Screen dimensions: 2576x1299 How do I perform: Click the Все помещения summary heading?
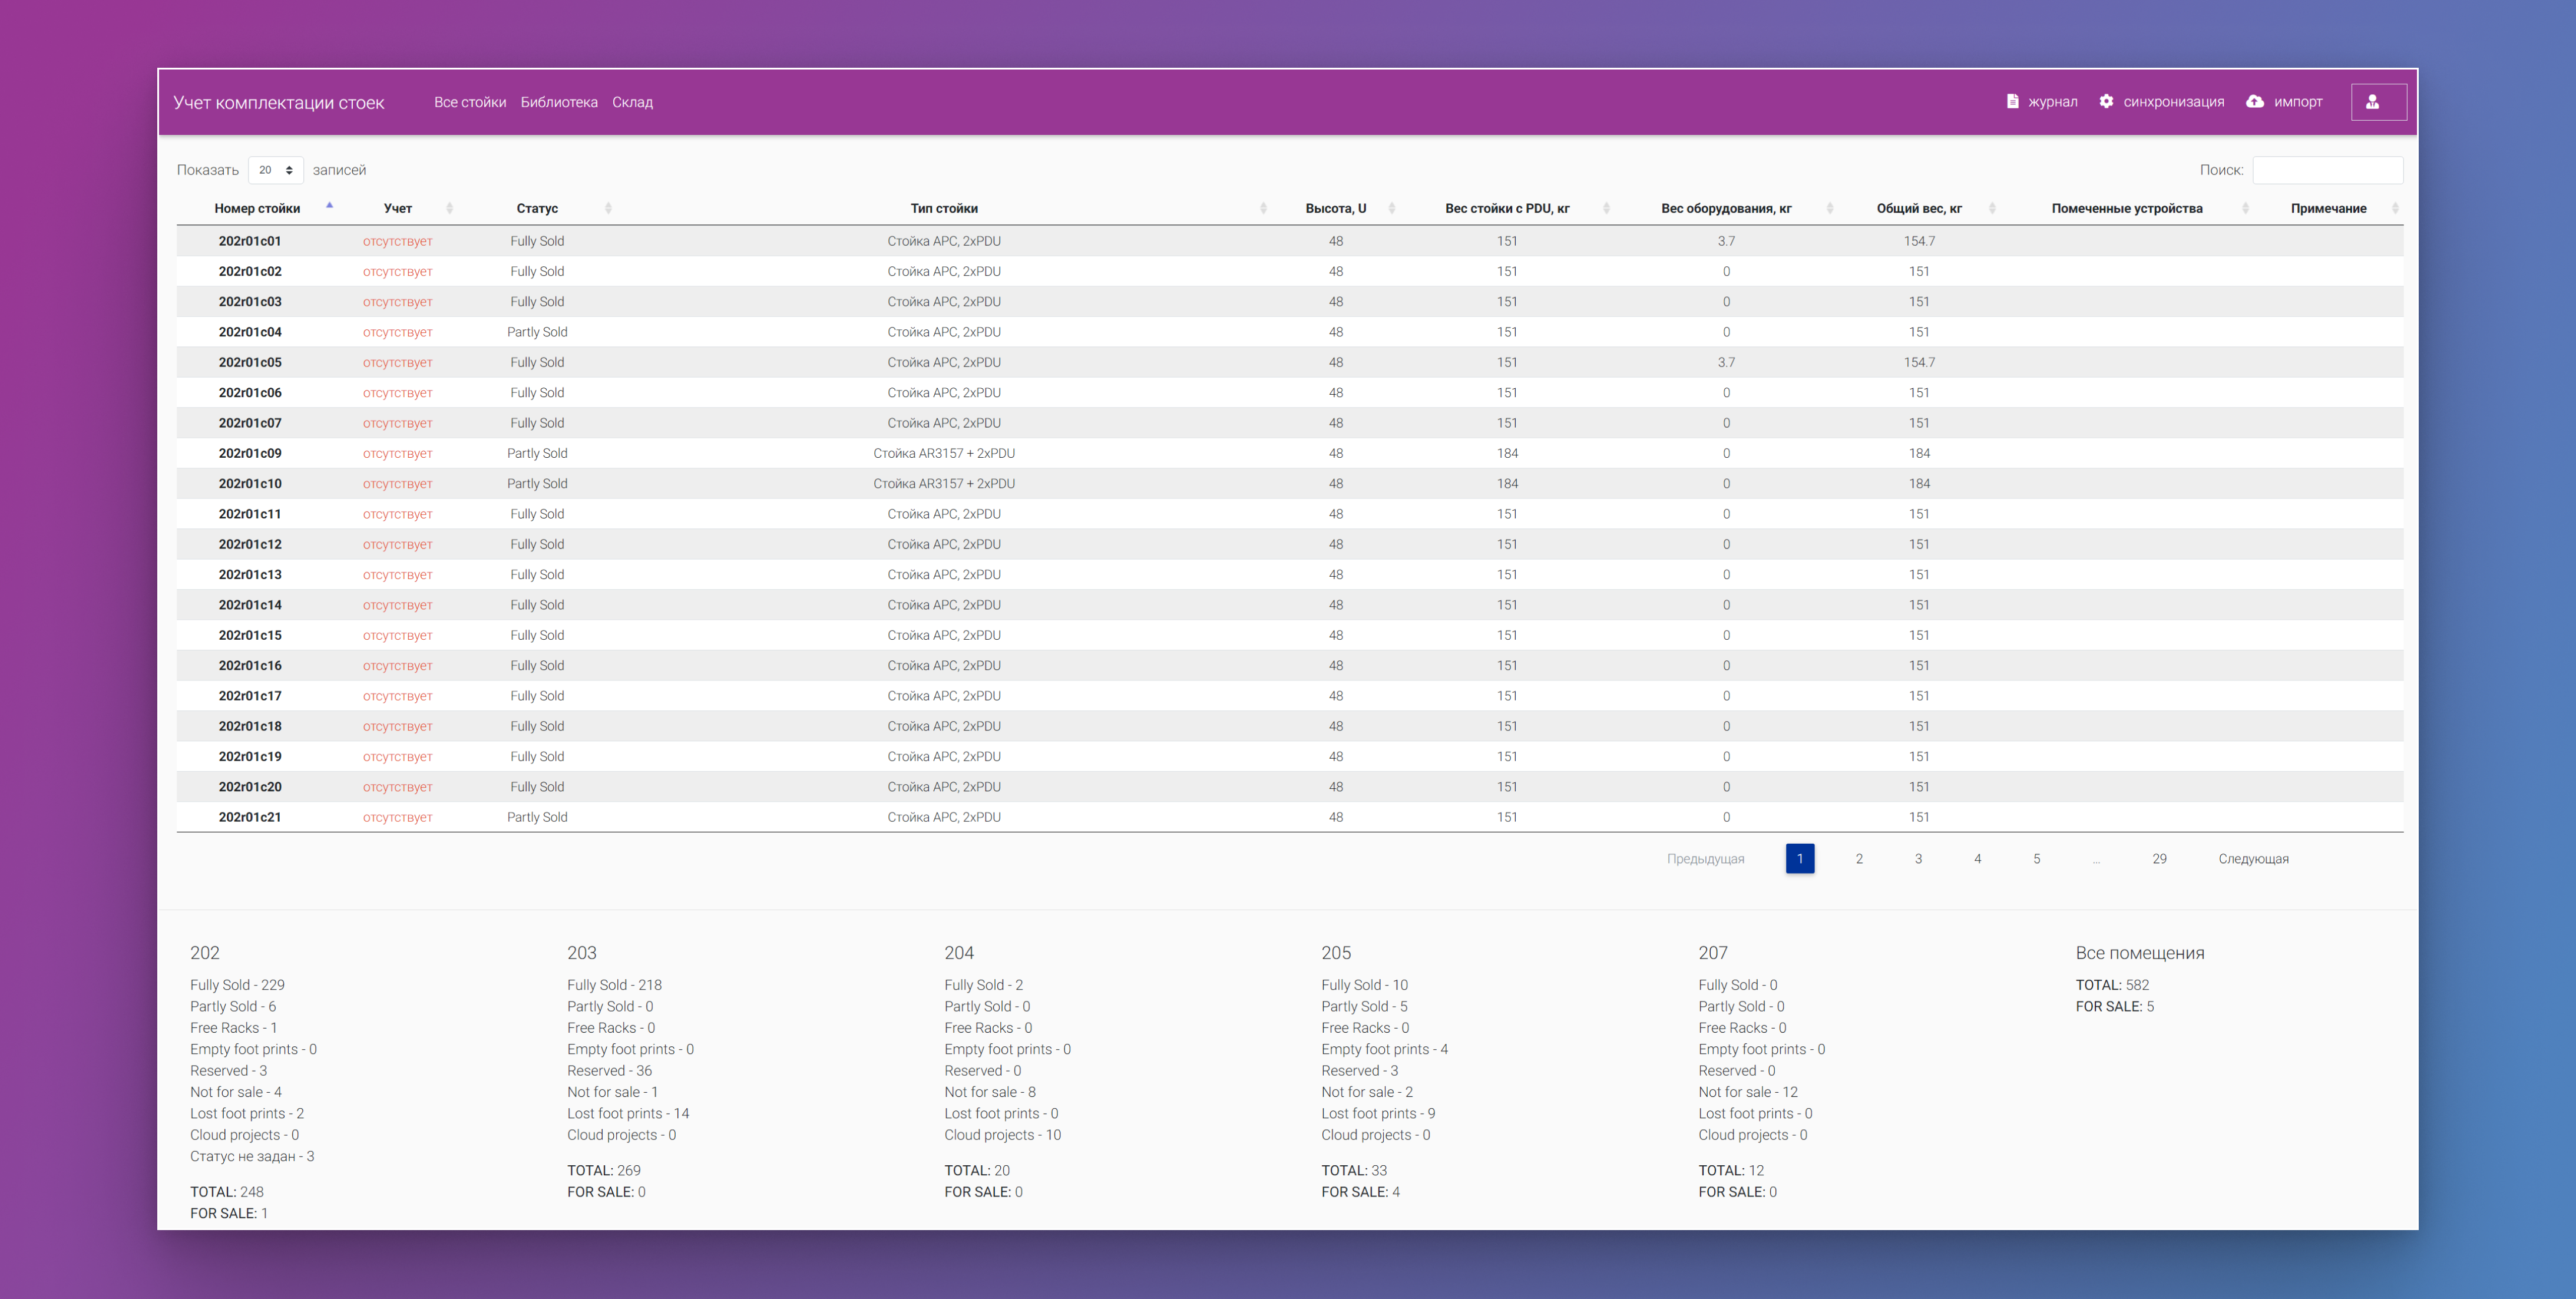[2140, 953]
